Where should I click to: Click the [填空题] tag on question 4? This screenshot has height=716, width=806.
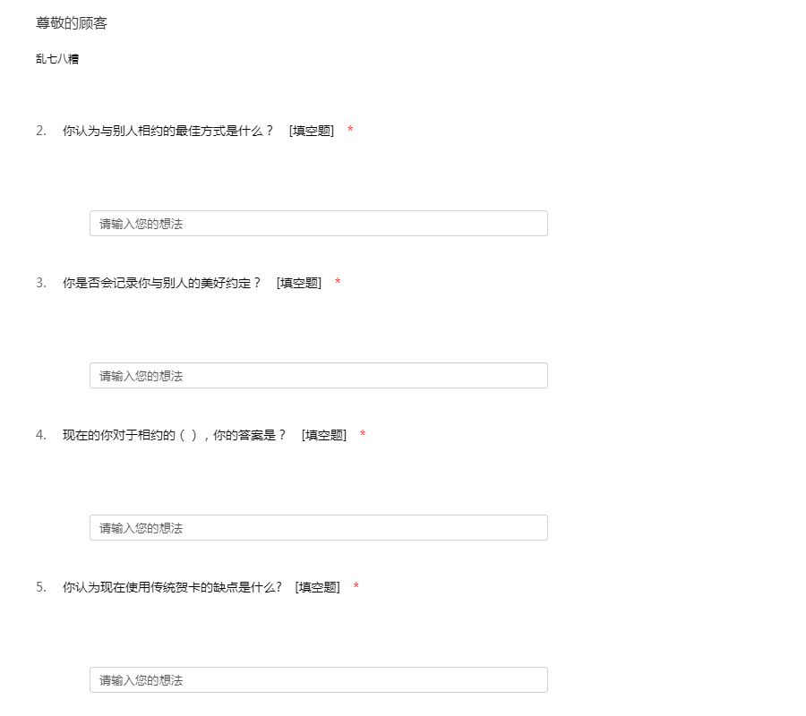[324, 435]
